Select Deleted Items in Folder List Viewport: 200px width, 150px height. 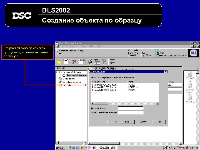point(69,79)
